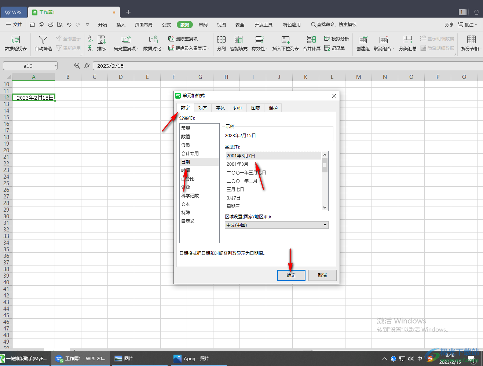Open the custom Sort (排序) dialog
Image resolution: width=483 pixels, height=366 pixels.
[x=102, y=43]
